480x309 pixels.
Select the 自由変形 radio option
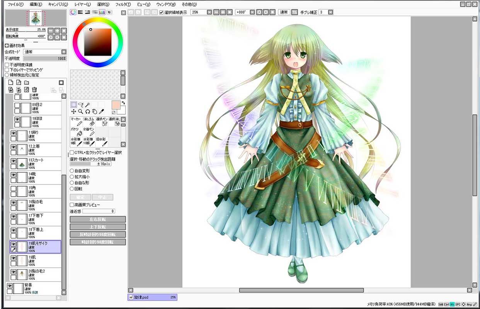[72, 170]
